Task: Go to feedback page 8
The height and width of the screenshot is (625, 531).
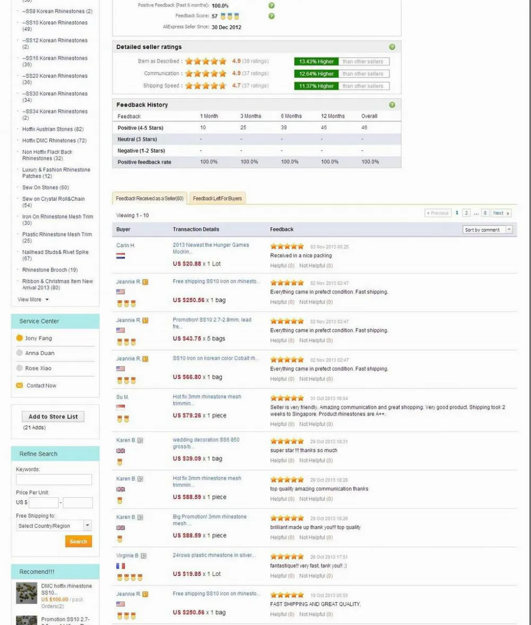Action: coord(485,213)
